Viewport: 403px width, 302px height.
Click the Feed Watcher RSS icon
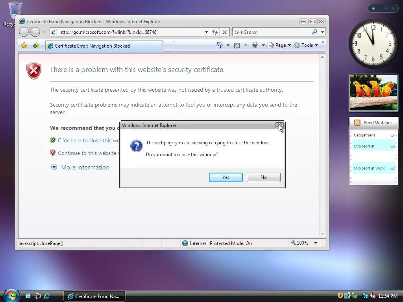tap(357, 123)
